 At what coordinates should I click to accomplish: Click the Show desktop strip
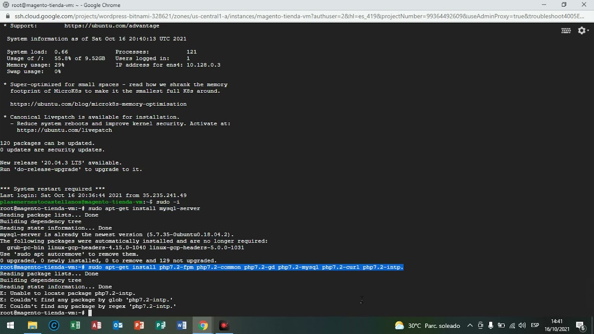(593, 326)
